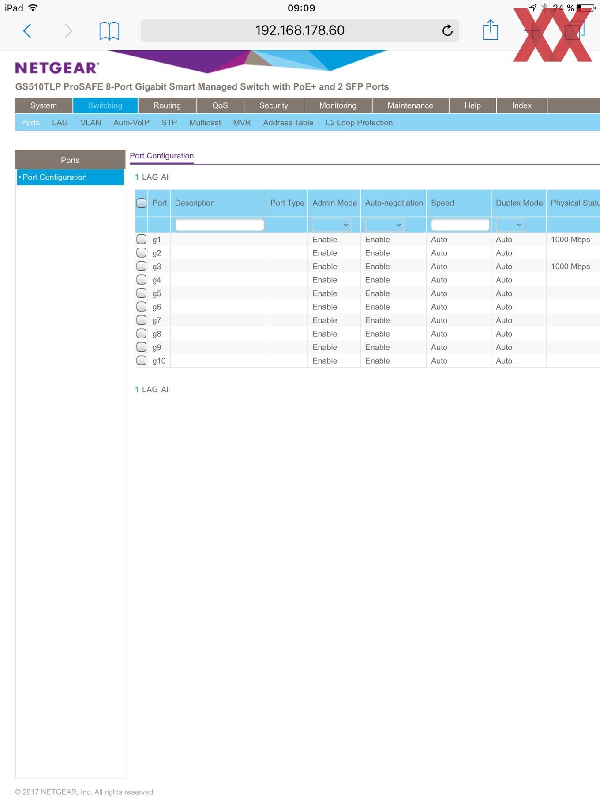Image resolution: width=600 pixels, height=800 pixels.
Task: Open the Duplex Mode dropdown filter
Action: pyautogui.click(x=510, y=225)
